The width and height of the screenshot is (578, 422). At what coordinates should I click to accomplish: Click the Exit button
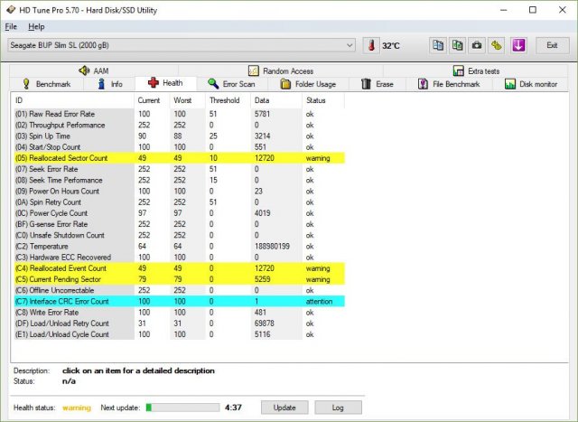coord(552,45)
